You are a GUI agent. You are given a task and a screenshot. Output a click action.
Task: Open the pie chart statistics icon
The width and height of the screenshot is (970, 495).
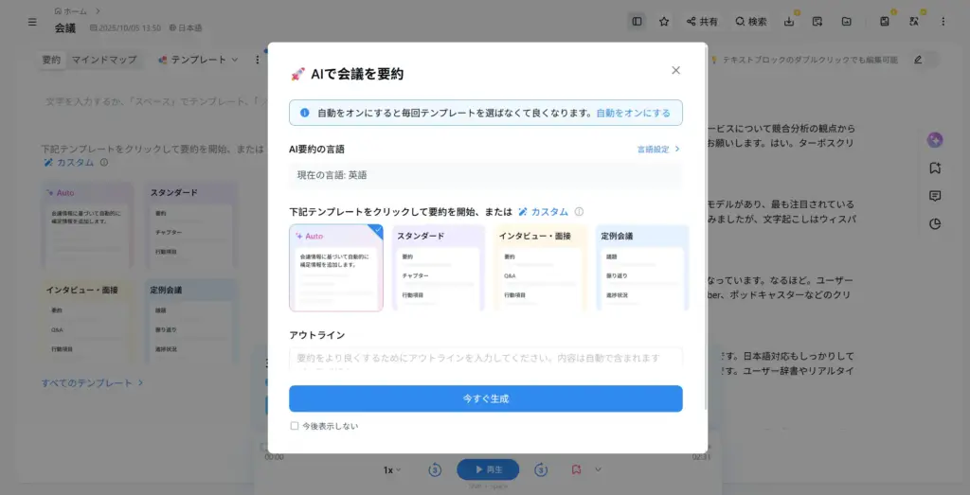pos(935,223)
